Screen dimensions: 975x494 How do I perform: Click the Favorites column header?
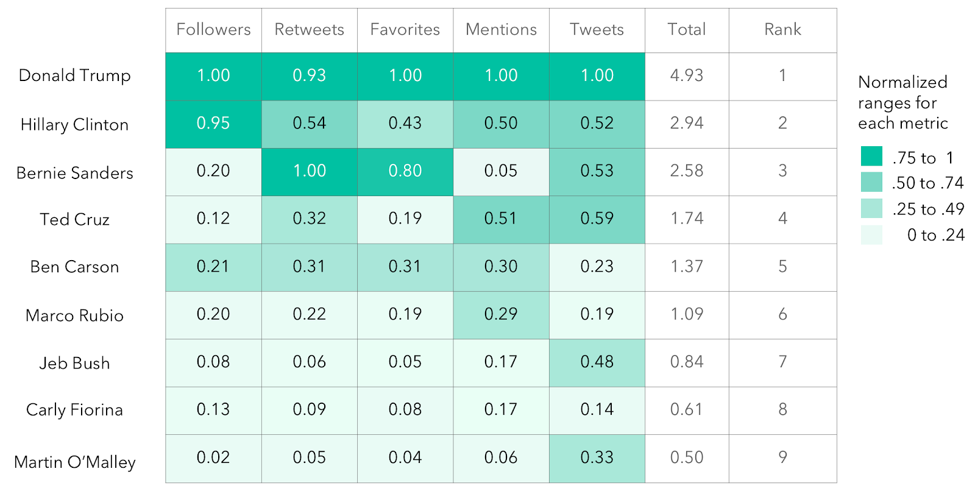[x=405, y=30]
